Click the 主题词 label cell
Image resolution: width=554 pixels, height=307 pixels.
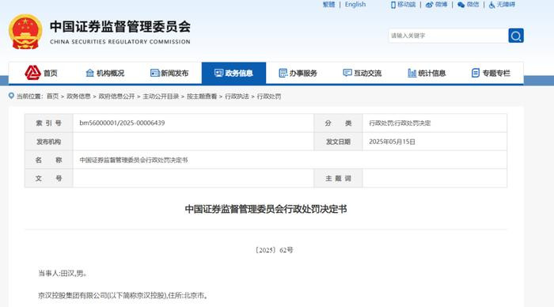338,178
